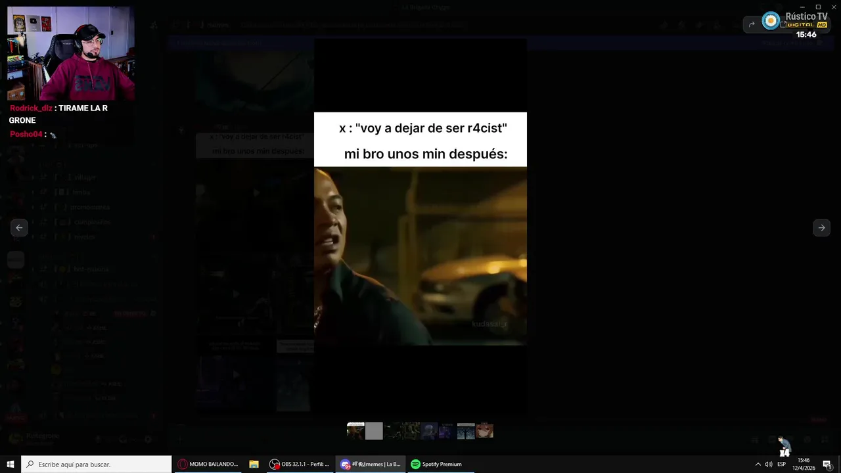Open the volume speaker icon in tray
Screen dimensions: 841x473
(x=769, y=464)
